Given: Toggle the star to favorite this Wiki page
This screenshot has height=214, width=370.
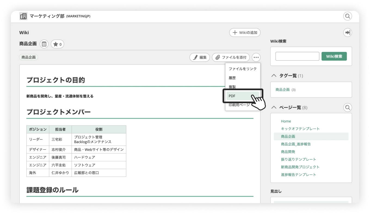Looking at the screenshot, I should 56,44.
